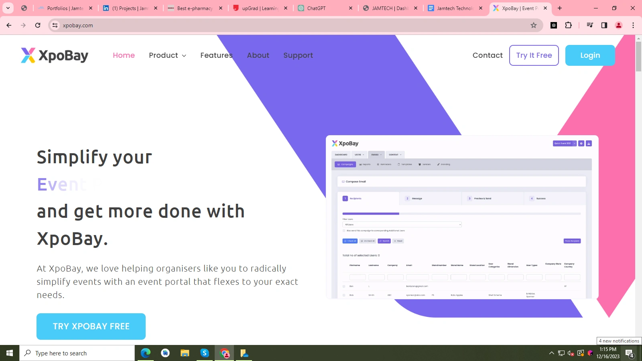Close the Best e-pharmacy tab

tap(221, 8)
